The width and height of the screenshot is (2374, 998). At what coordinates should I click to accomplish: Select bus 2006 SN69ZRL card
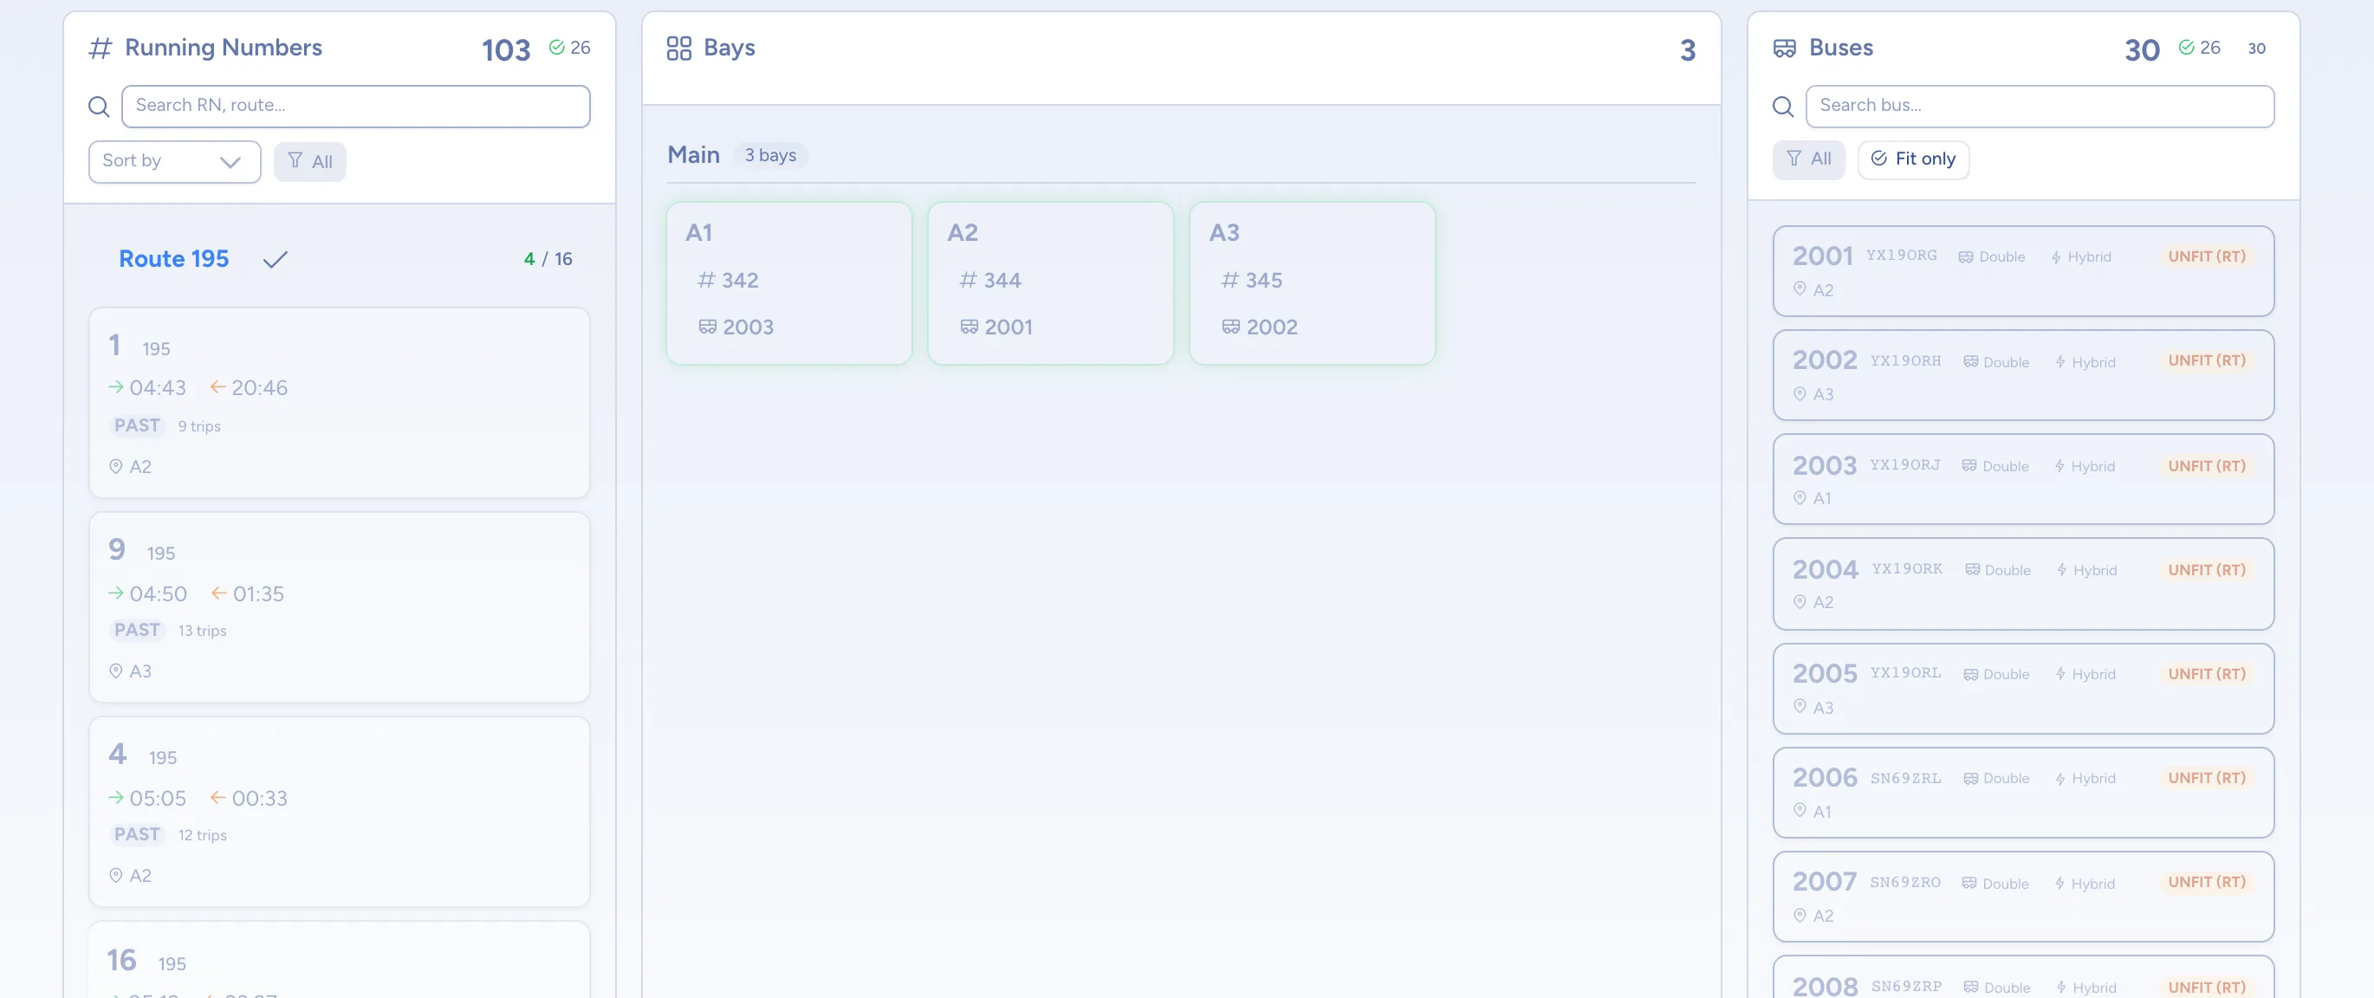[2023, 793]
